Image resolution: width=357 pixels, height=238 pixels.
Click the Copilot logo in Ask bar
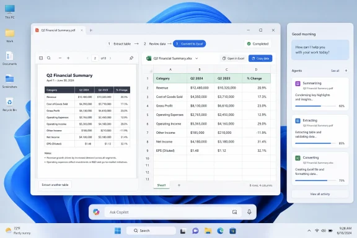coord(96,212)
